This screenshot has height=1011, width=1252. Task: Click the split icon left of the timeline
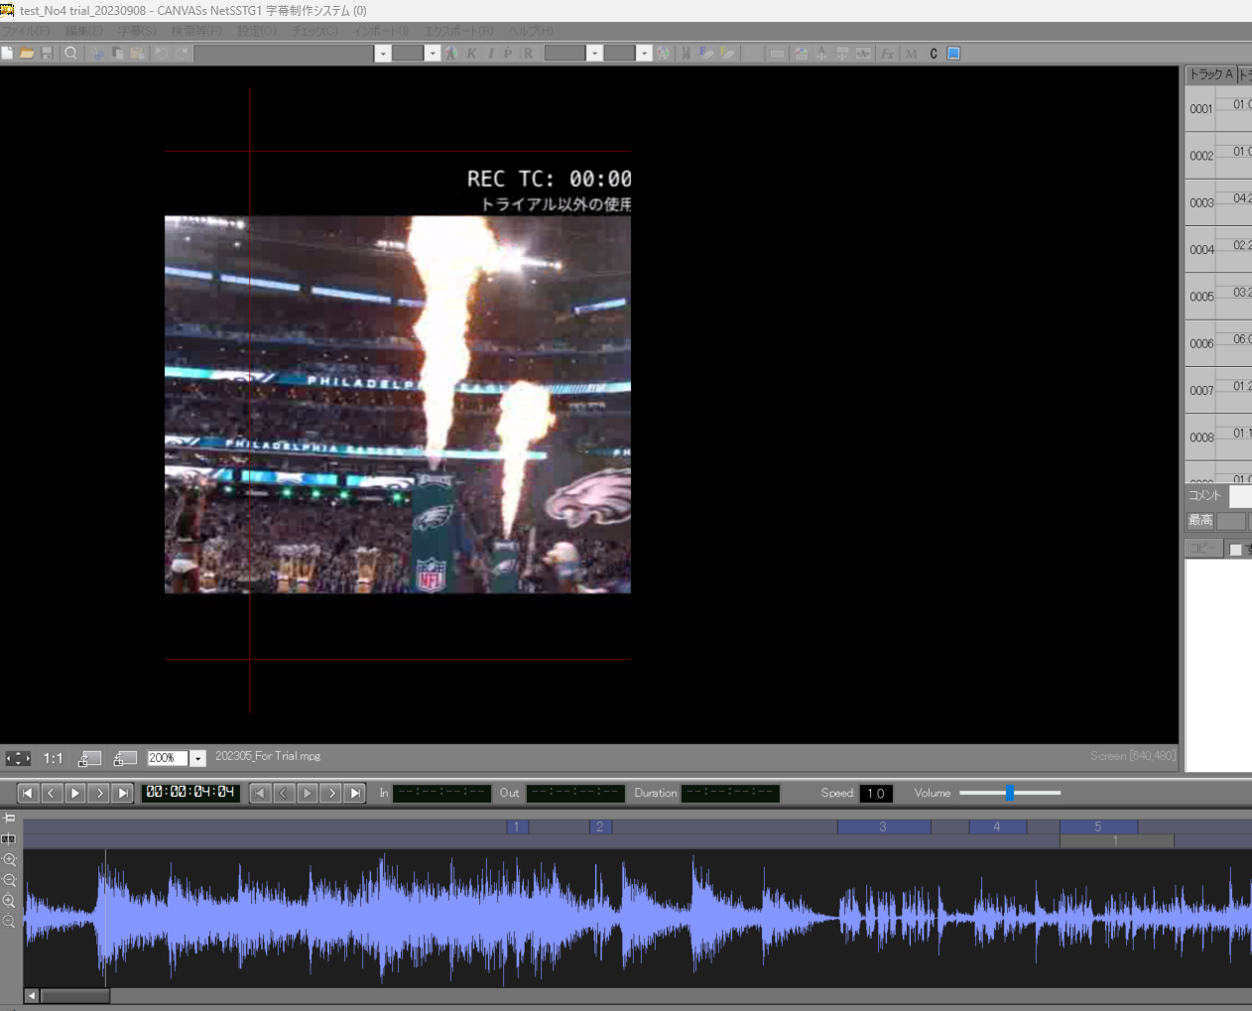tap(9, 839)
